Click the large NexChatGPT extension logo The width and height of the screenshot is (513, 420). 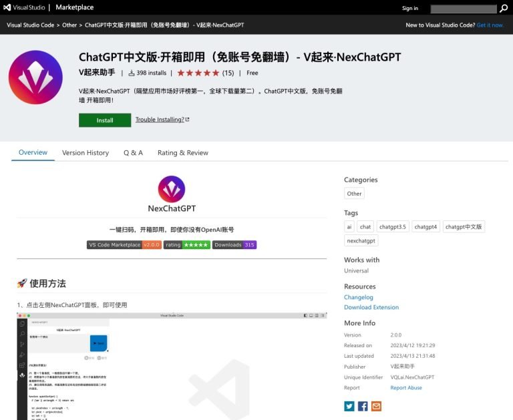pyautogui.click(x=35, y=77)
